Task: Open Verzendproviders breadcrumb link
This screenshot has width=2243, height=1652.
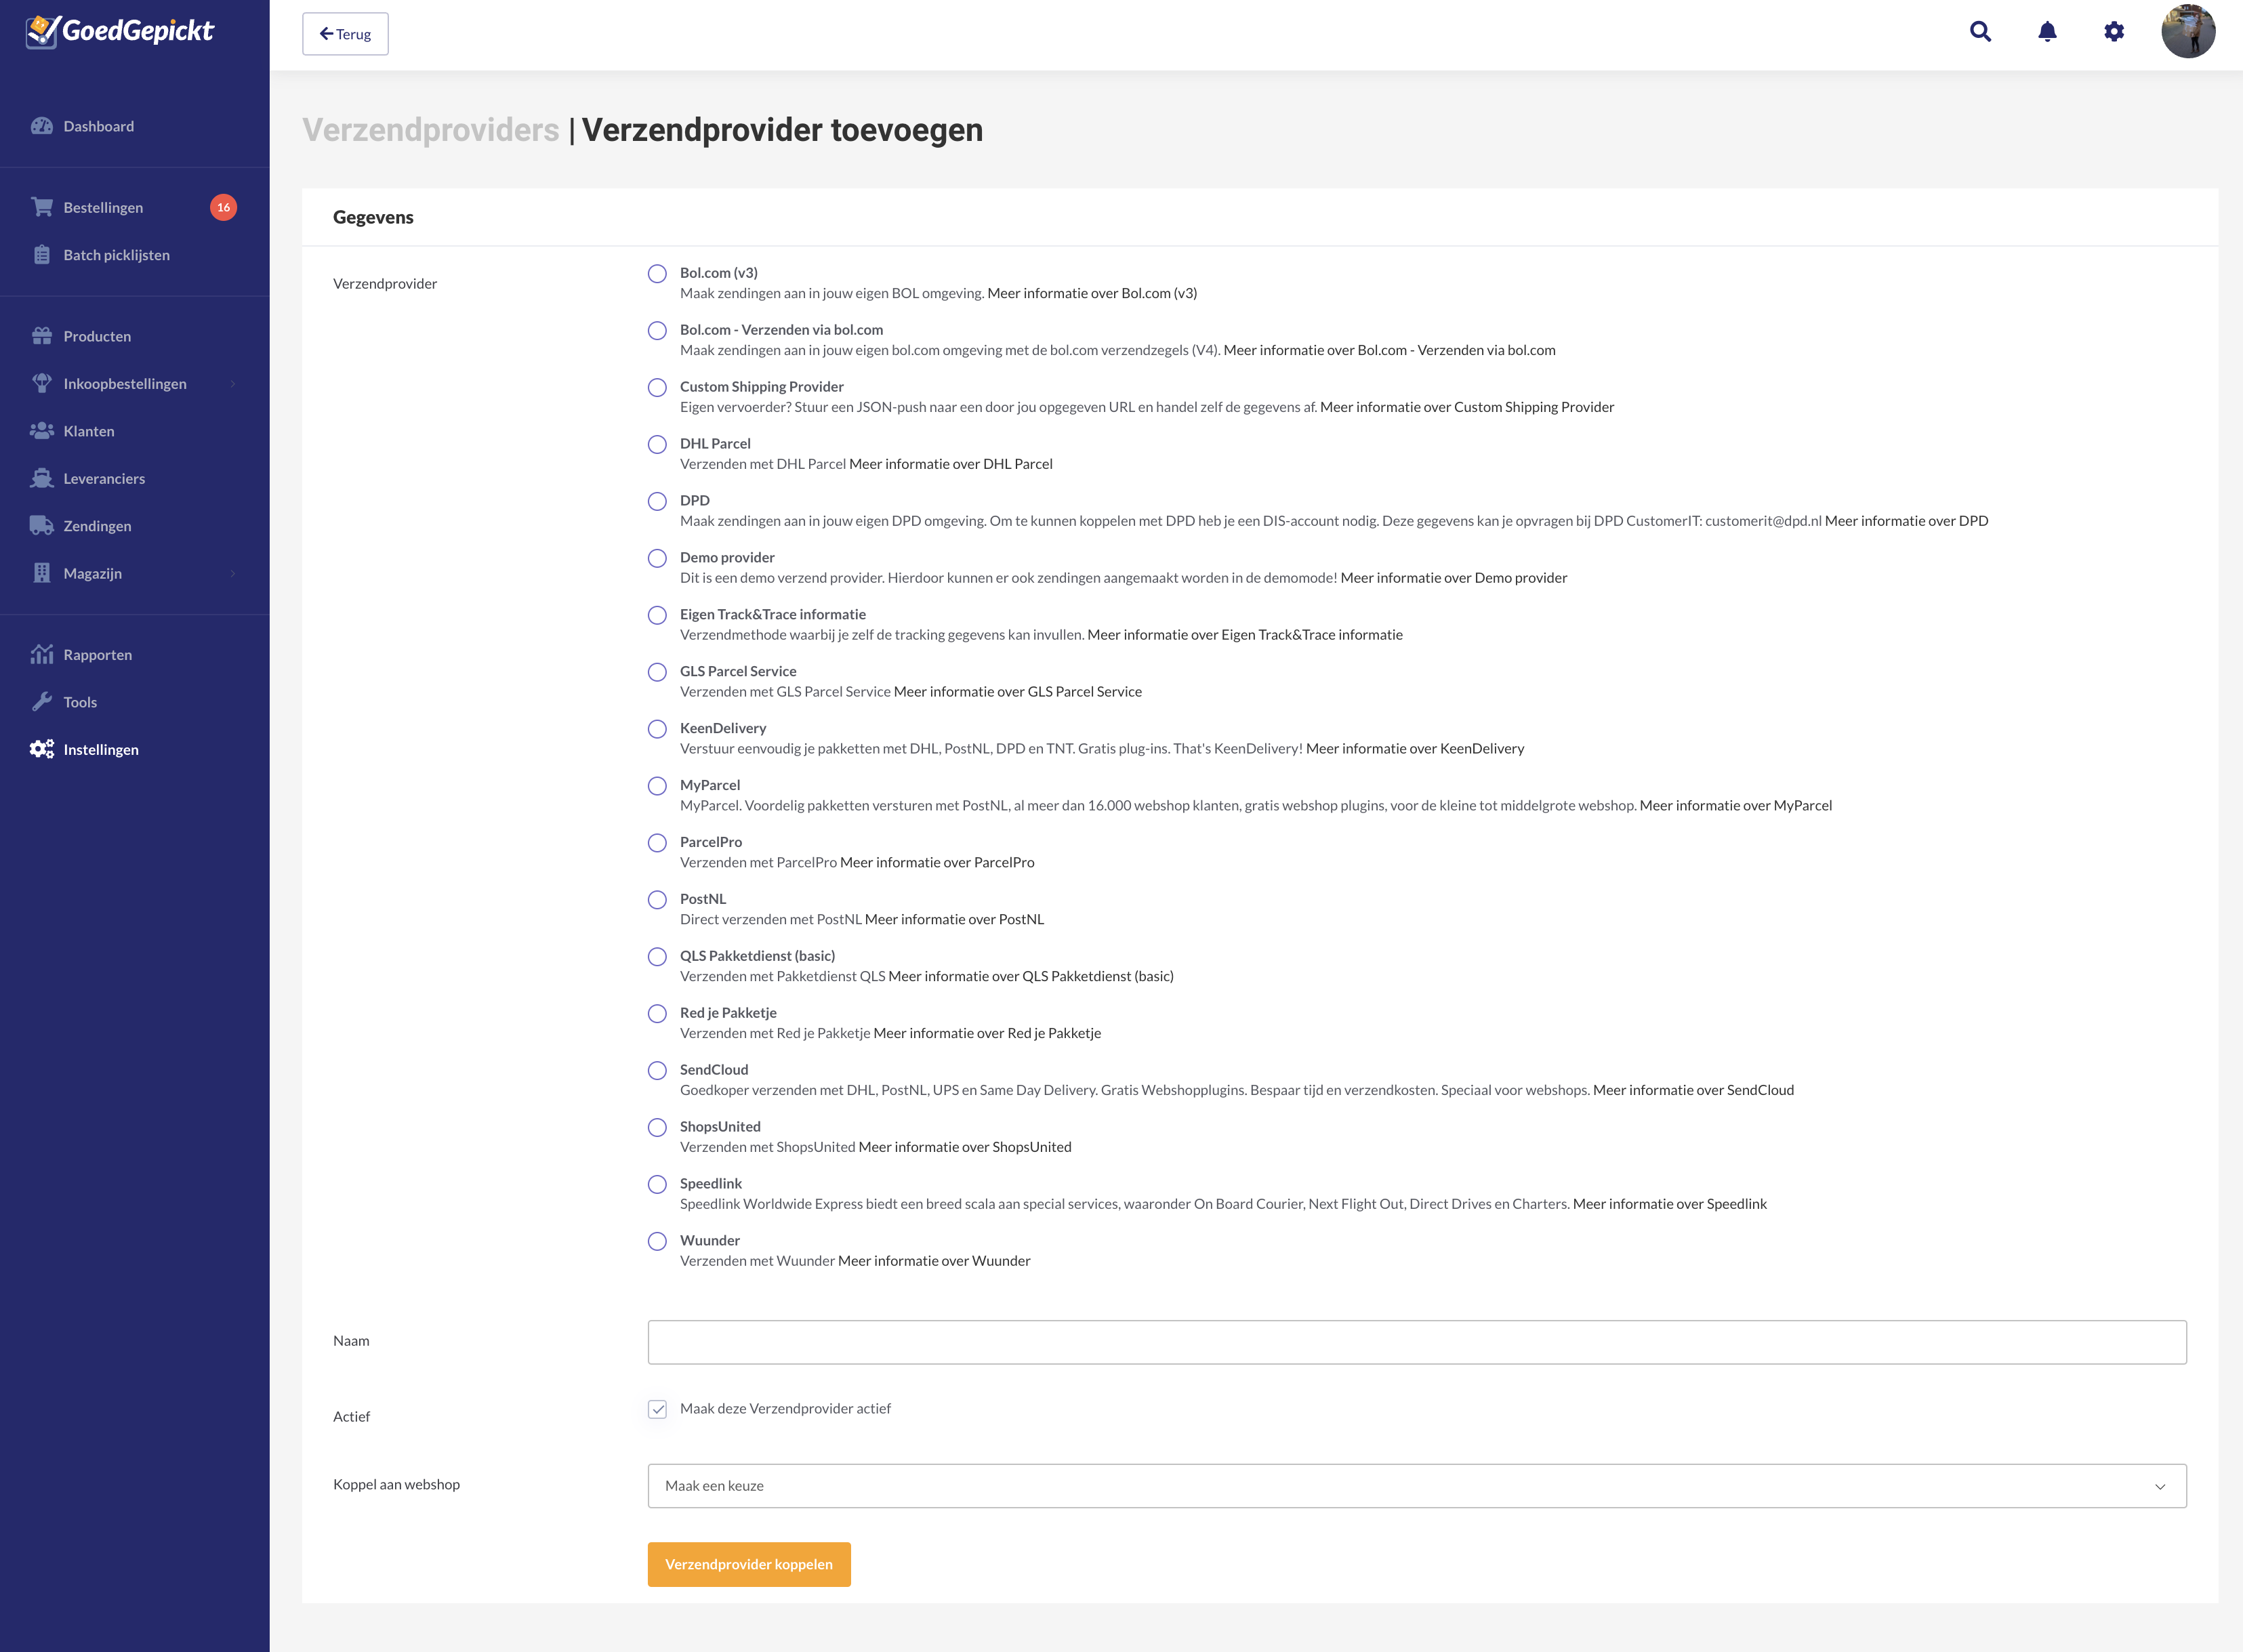Action: click(x=431, y=130)
